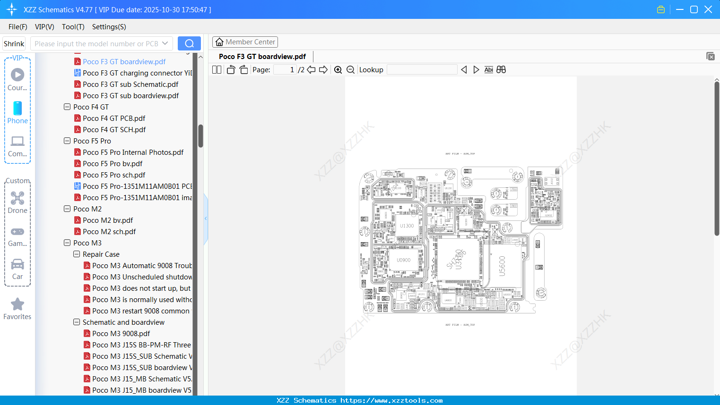Toggle the Abi whole-word match option
Viewport: 720px width, 405px height.
[x=488, y=69]
